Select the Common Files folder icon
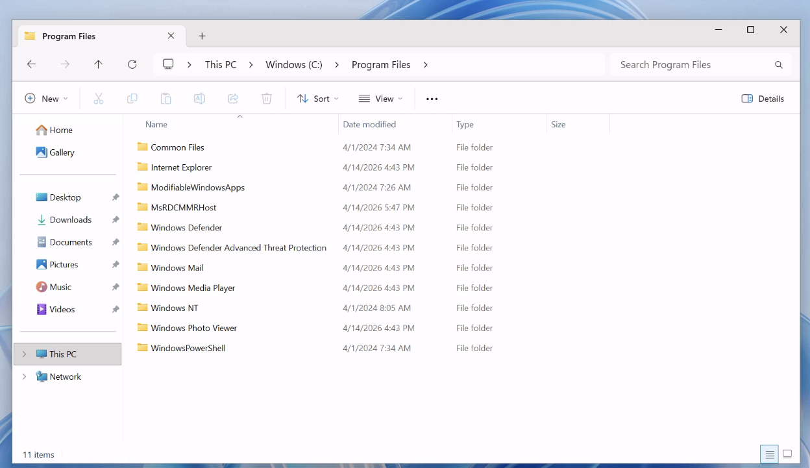 [x=143, y=147]
